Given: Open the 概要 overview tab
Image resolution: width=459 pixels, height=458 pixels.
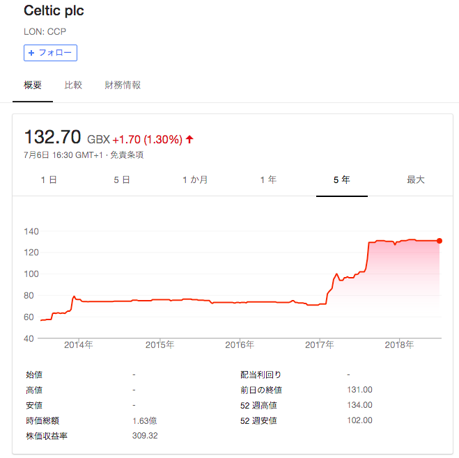Looking at the screenshot, I should tap(33, 85).
